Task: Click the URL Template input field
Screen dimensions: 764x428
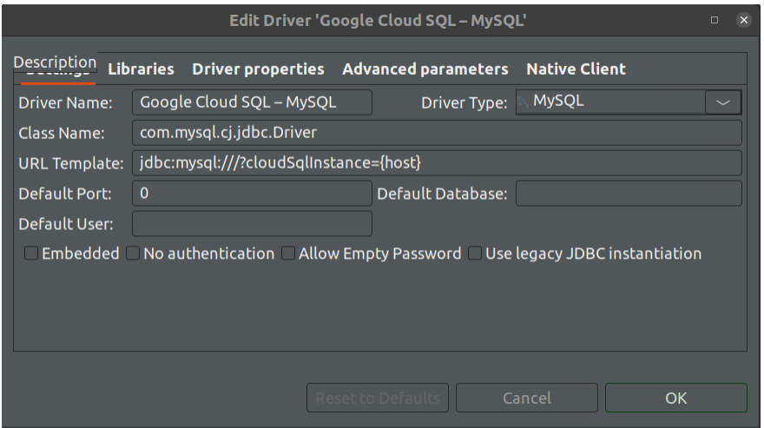Action: pos(437,163)
